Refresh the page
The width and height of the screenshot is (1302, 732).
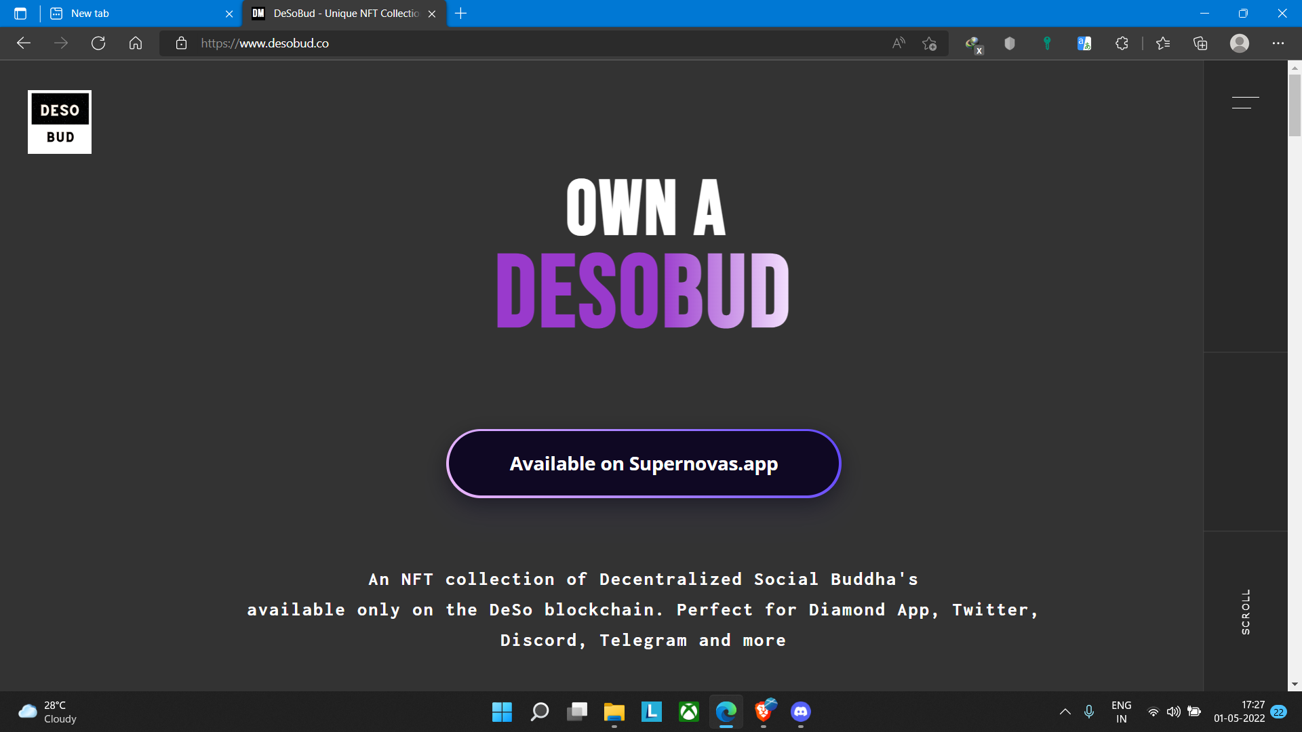point(98,43)
